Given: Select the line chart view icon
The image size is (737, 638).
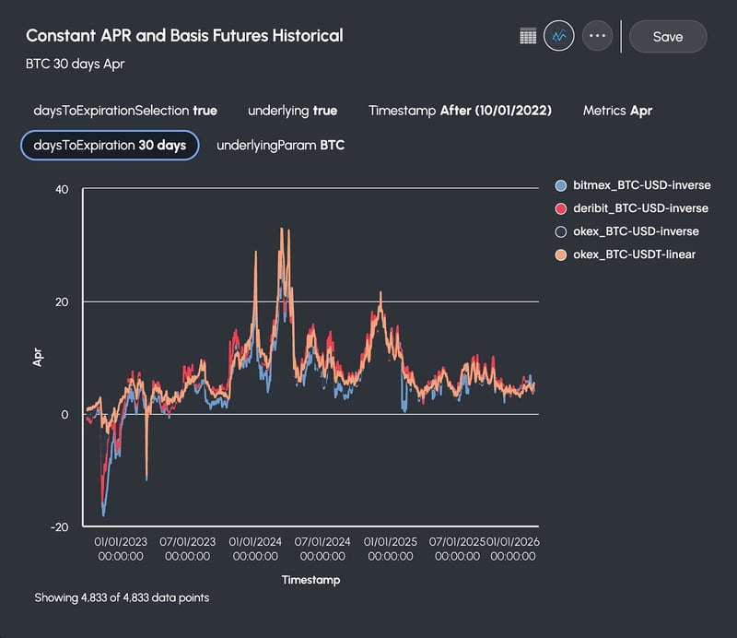Looking at the screenshot, I should click(561, 36).
